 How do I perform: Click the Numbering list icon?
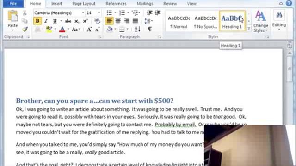click(x=122, y=13)
